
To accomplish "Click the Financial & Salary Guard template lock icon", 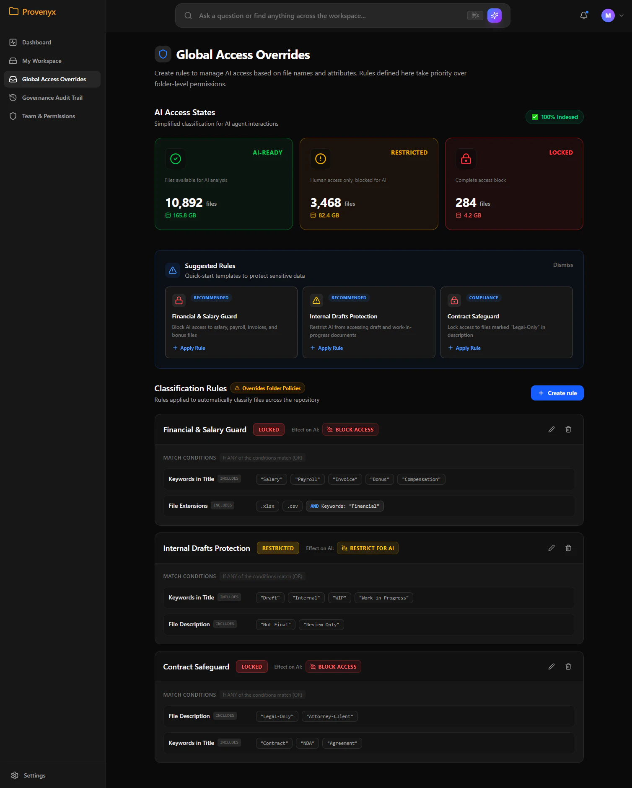I will coord(179,300).
